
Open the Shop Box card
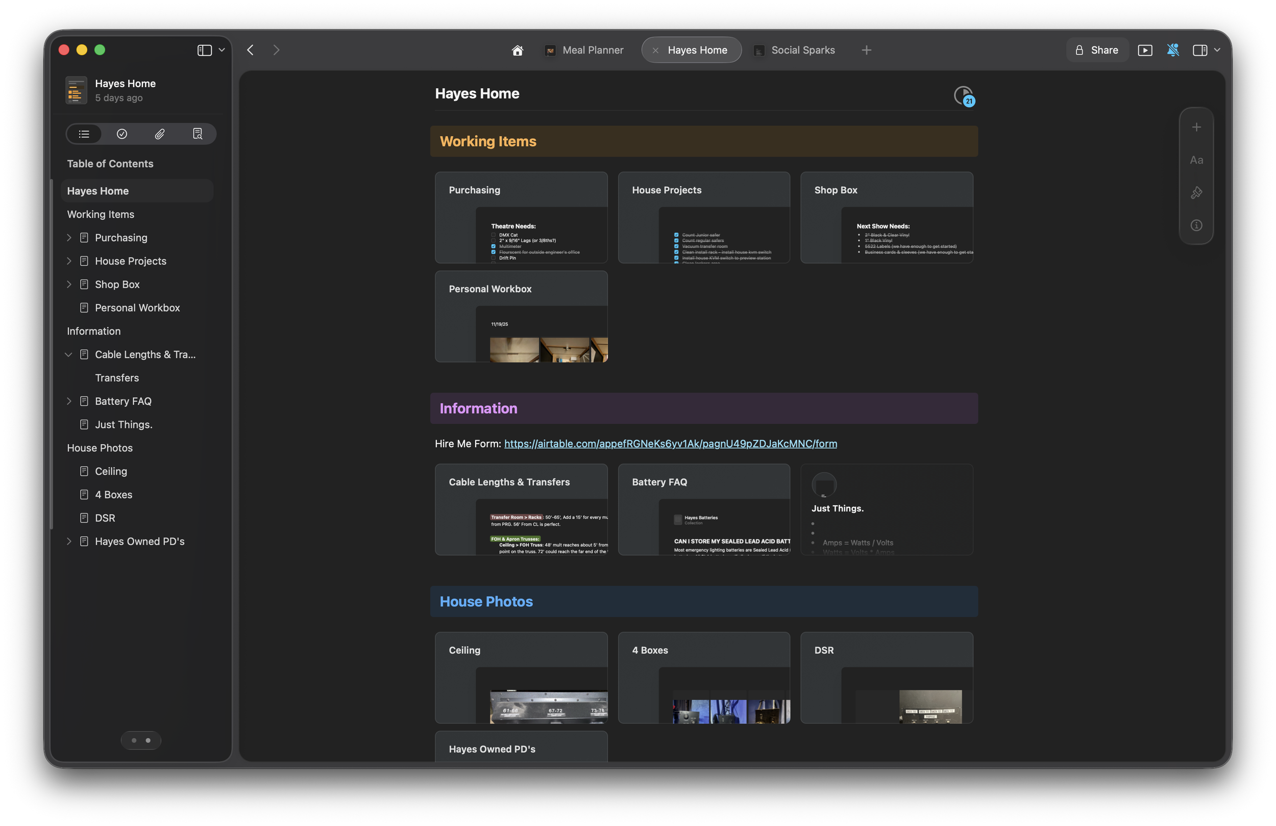[887, 218]
